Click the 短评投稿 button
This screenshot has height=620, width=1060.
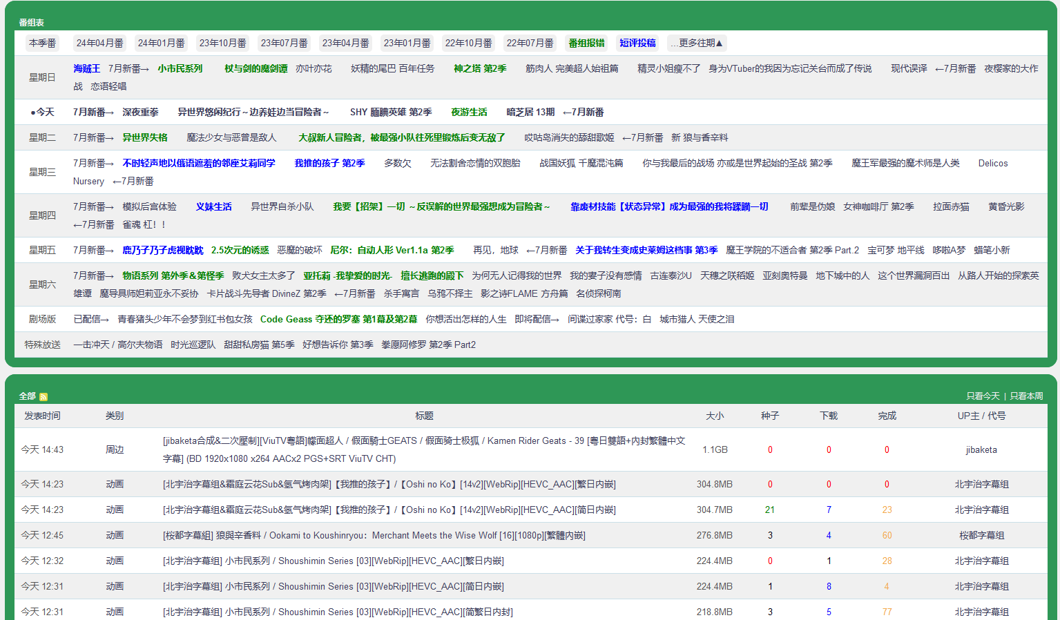coord(637,43)
